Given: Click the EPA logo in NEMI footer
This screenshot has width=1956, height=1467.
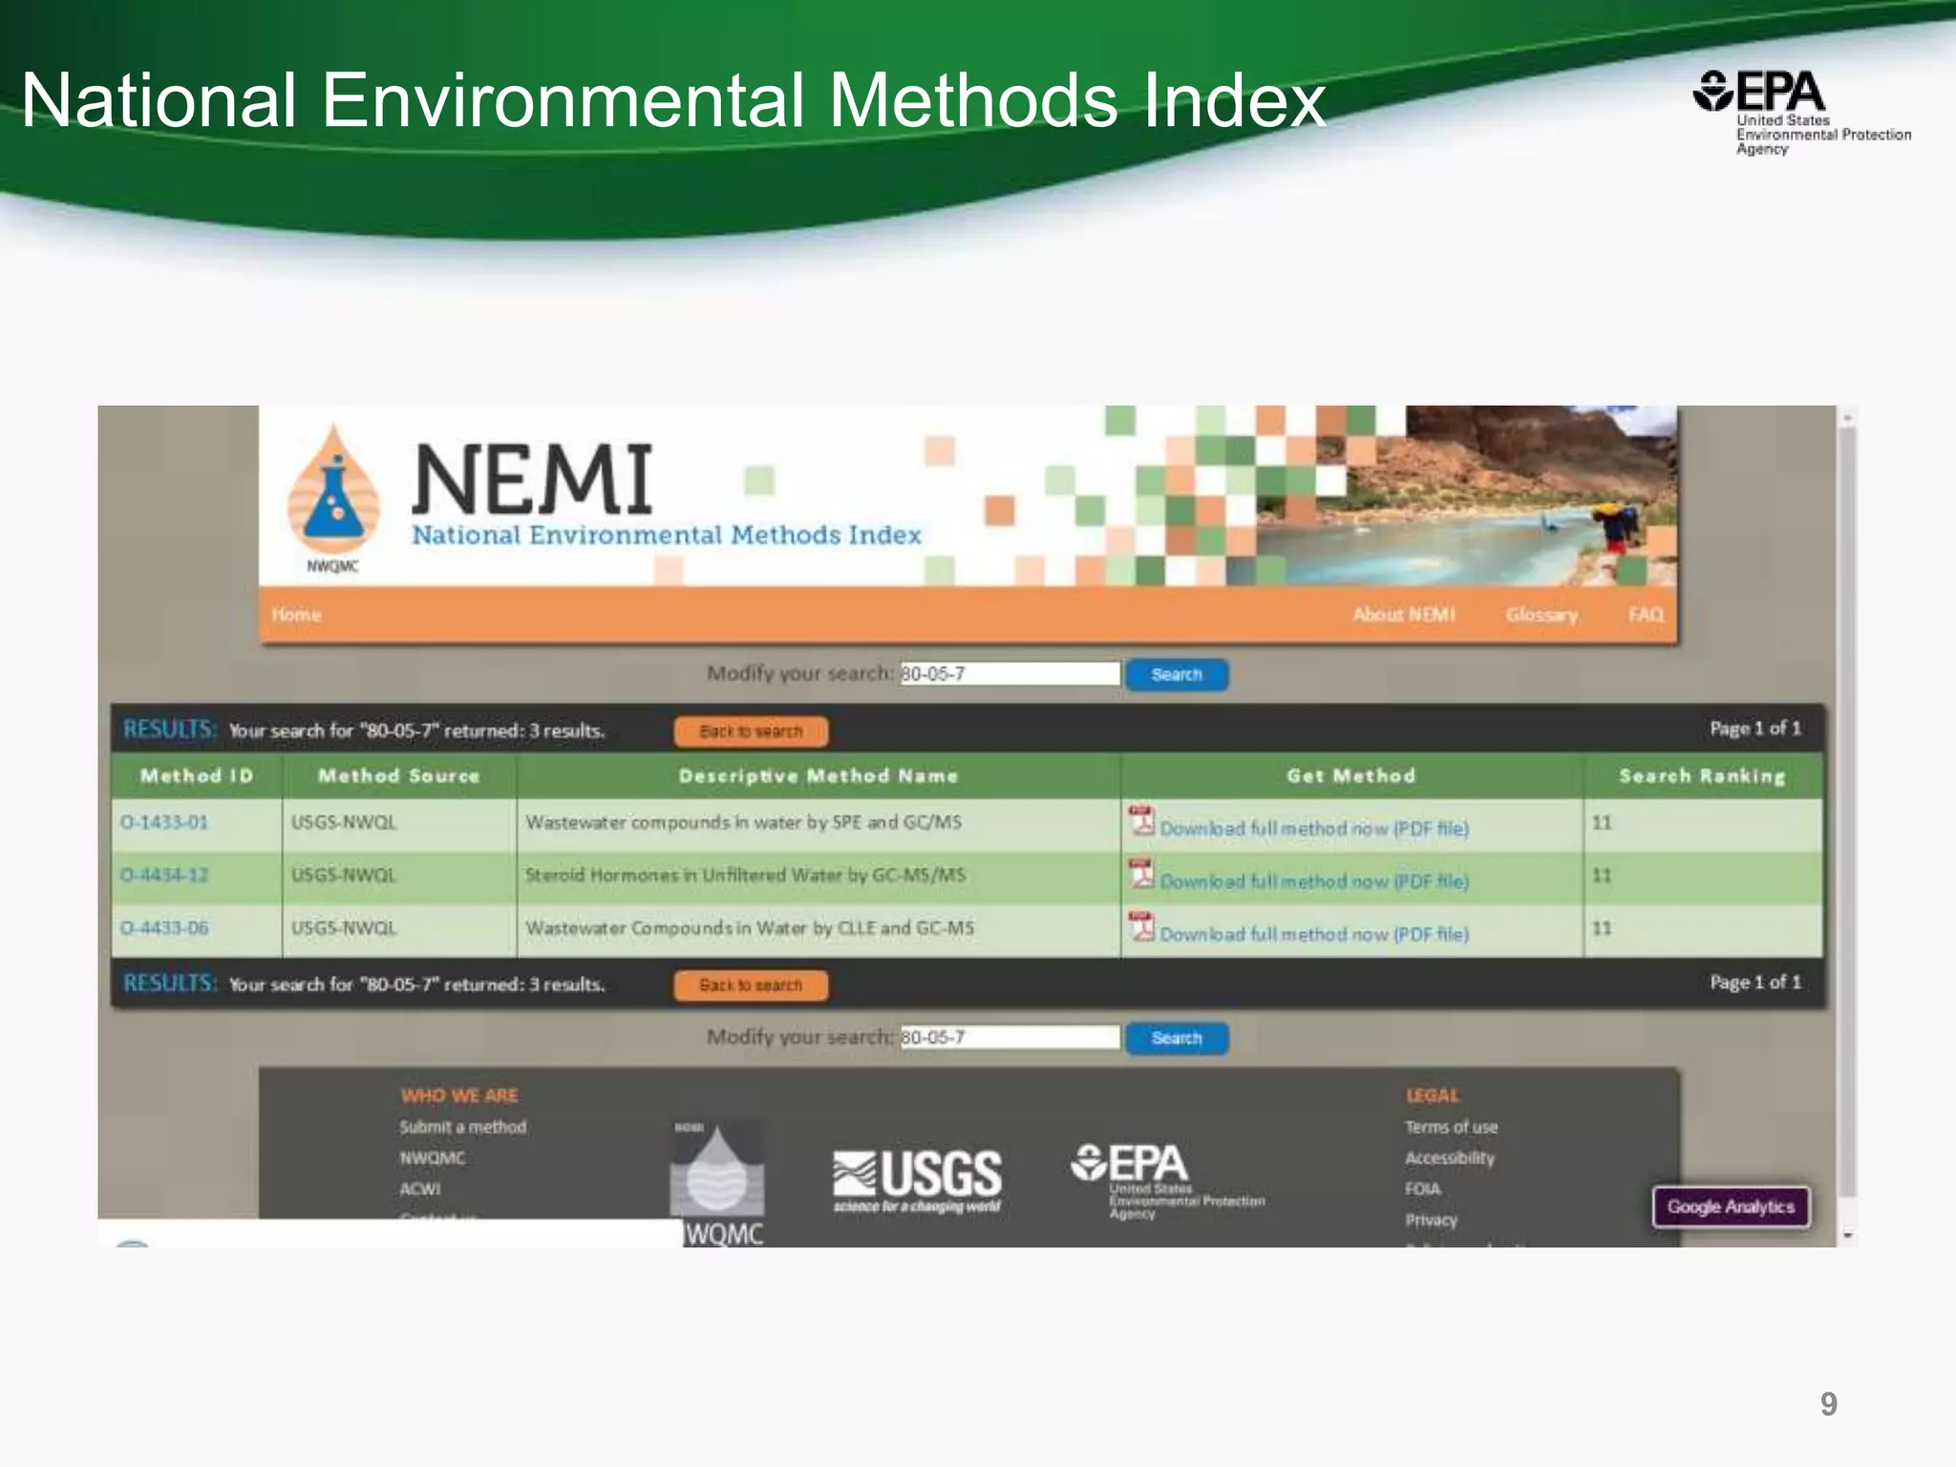Looking at the screenshot, I should click(1167, 1180).
